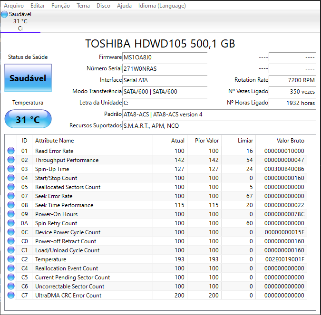Image resolution: width=321 pixels, height=315 pixels.
Task: Click the status orb for Reallocation Event Count
Action: pyautogui.click(x=11, y=268)
